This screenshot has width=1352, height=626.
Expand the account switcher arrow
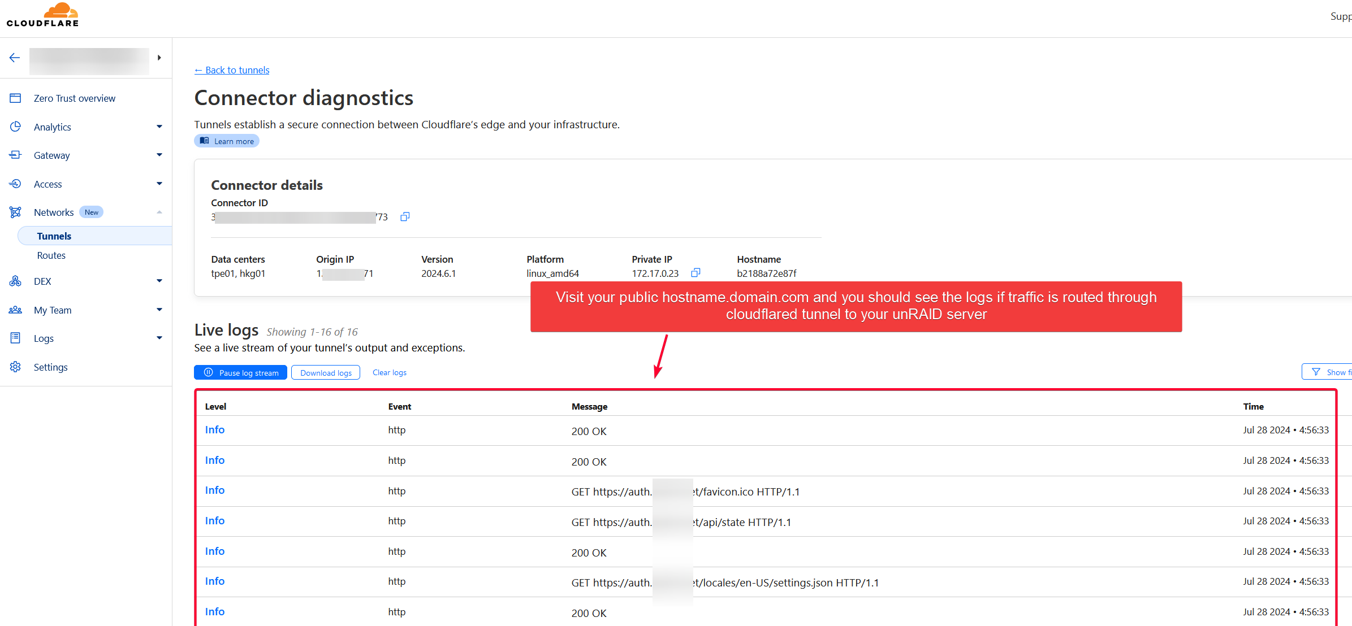159,58
